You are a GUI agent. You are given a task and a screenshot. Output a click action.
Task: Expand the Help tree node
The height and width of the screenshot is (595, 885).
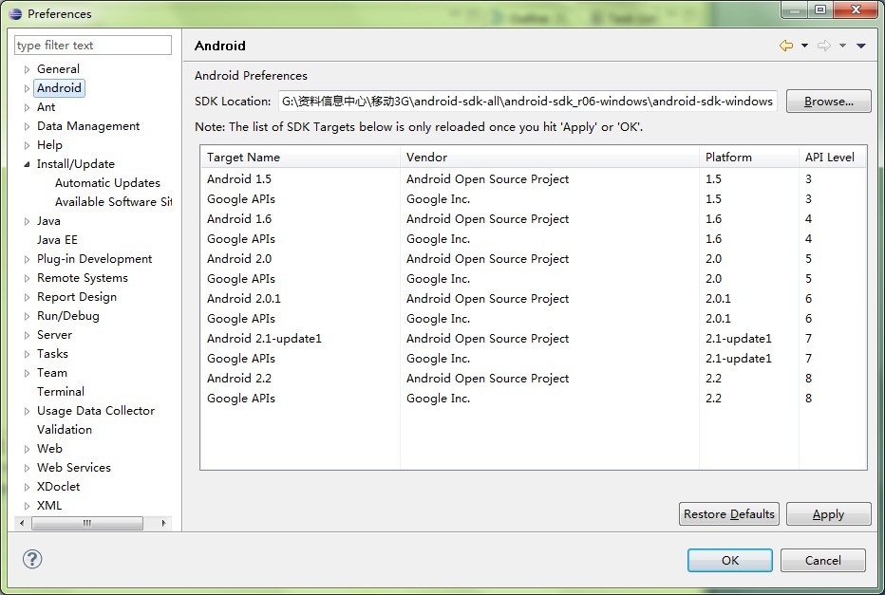pyautogui.click(x=27, y=145)
